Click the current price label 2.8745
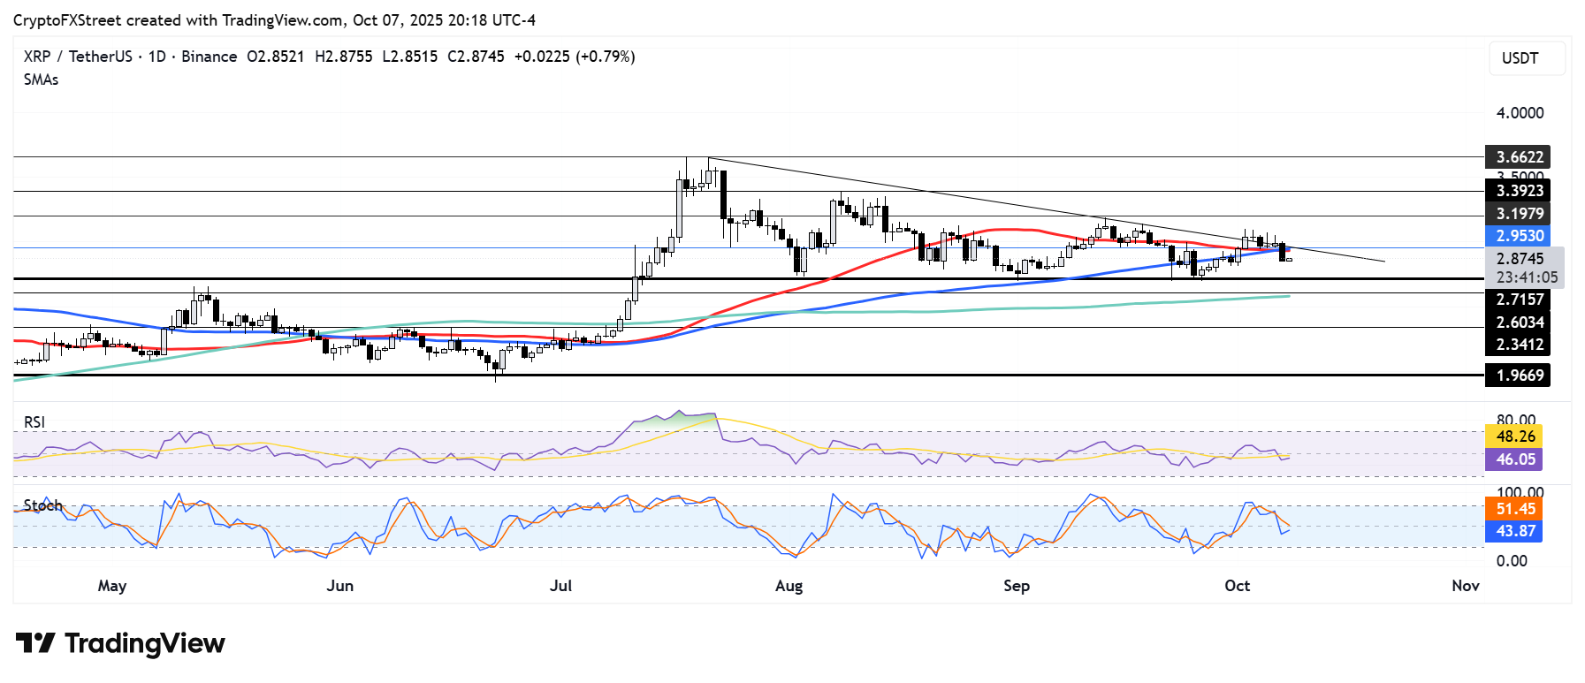 1519,259
